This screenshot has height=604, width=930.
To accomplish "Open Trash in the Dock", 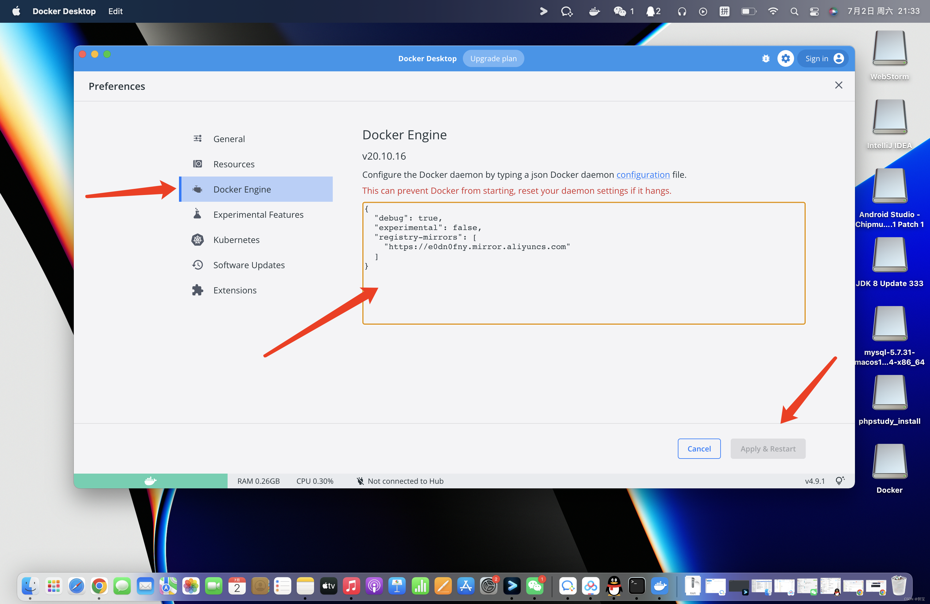I will [x=898, y=585].
